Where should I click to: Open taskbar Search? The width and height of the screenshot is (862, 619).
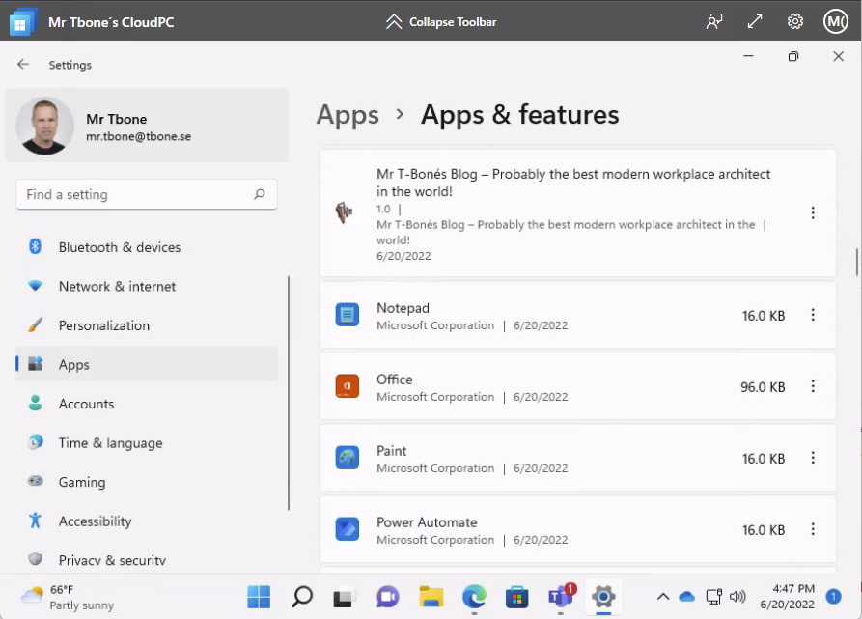[x=302, y=597]
